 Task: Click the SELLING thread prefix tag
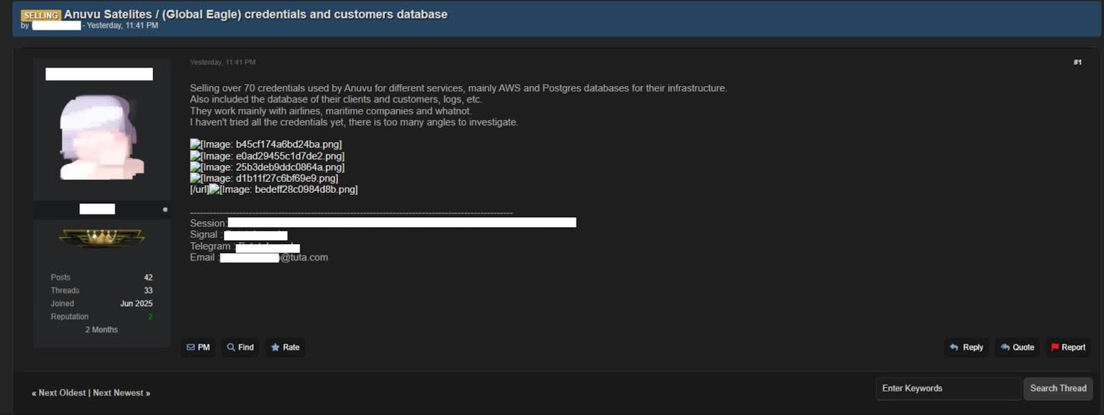click(x=41, y=15)
